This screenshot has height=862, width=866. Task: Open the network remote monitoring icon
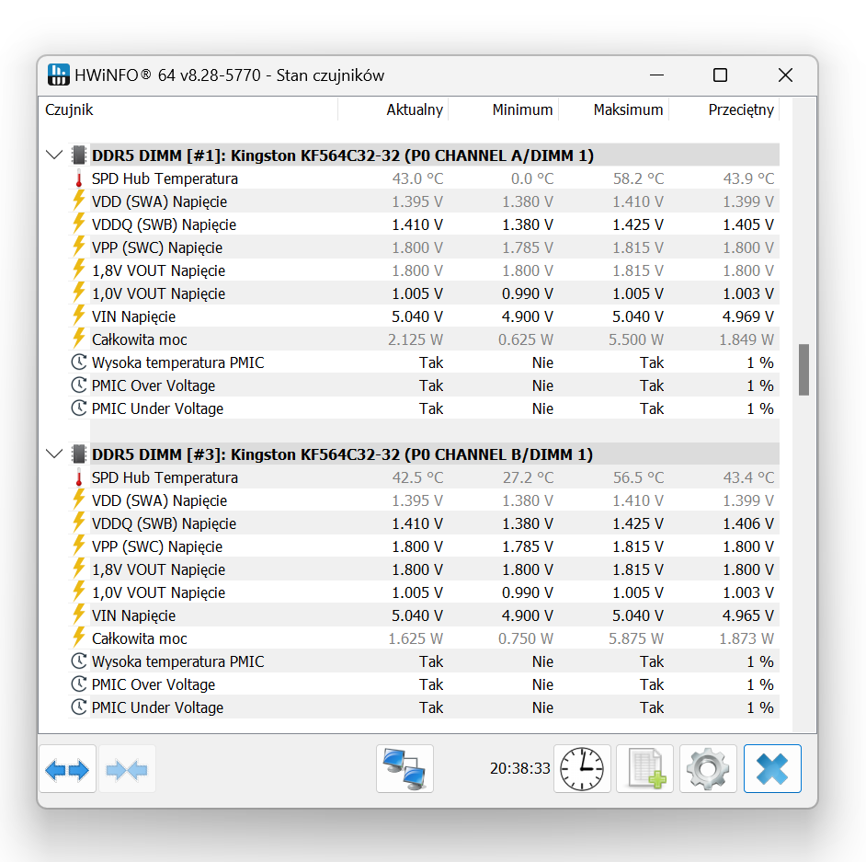coord(405,769)
